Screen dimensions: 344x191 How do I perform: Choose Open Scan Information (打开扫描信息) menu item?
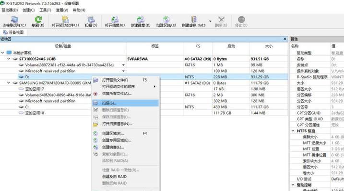coord(125,124)
